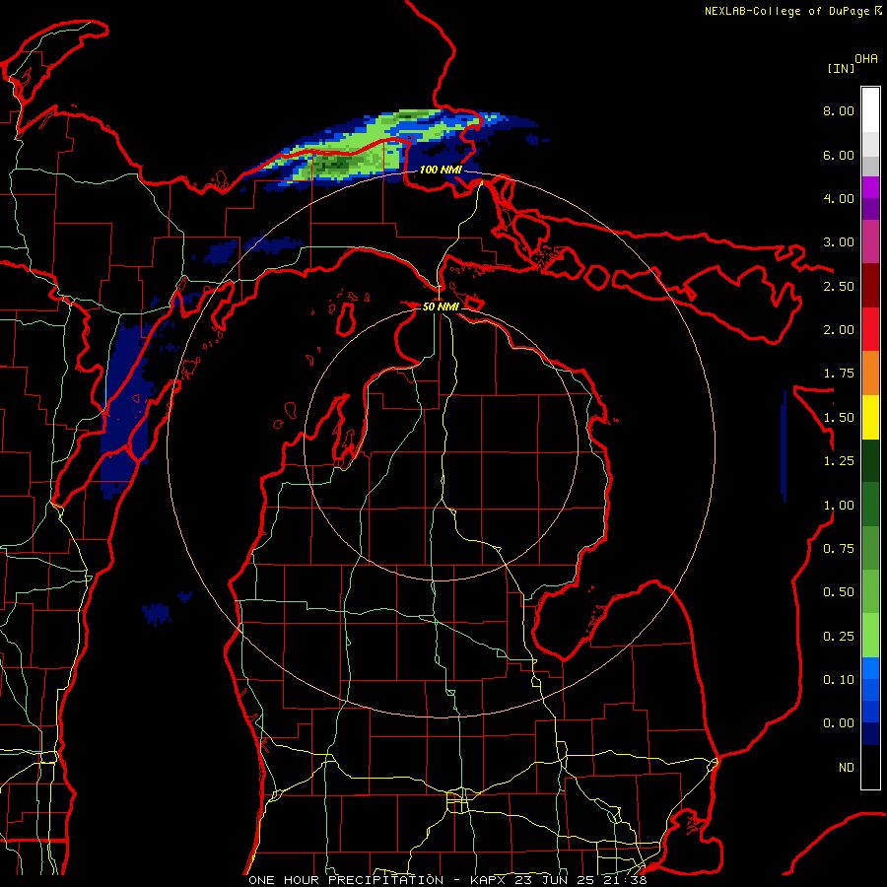This screenshot has width=887, height=887.
Task: Click the bright red swatch in the color scale
Action: (870, 330)
